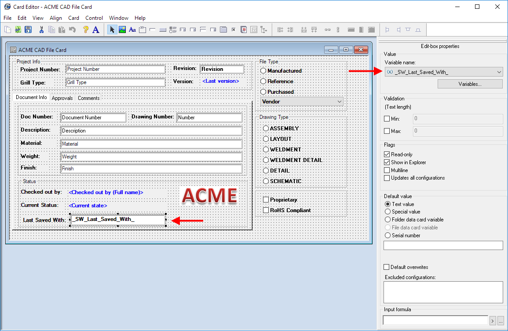The image size is (508, 331).
Task: Save the card with the floppy disk icon
Action: [27, 29]
